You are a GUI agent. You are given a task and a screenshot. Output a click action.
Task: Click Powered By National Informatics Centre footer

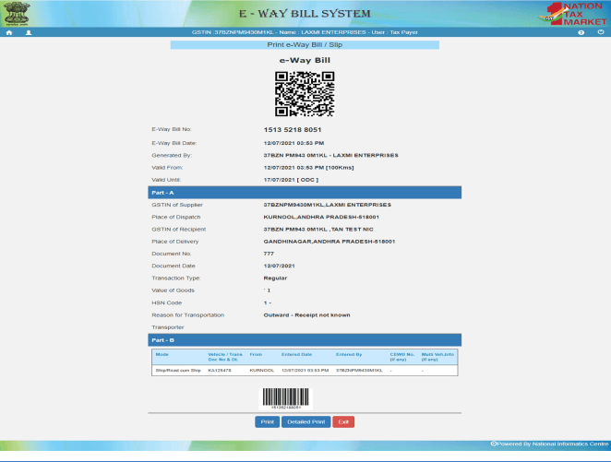(549, 444)
